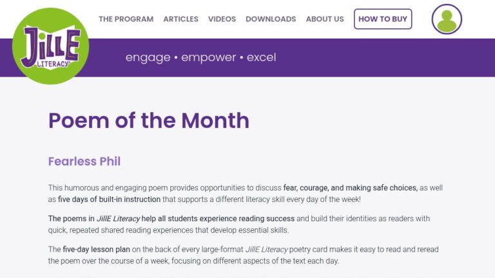Click the line starting quick, repeated shared reading

168,230
